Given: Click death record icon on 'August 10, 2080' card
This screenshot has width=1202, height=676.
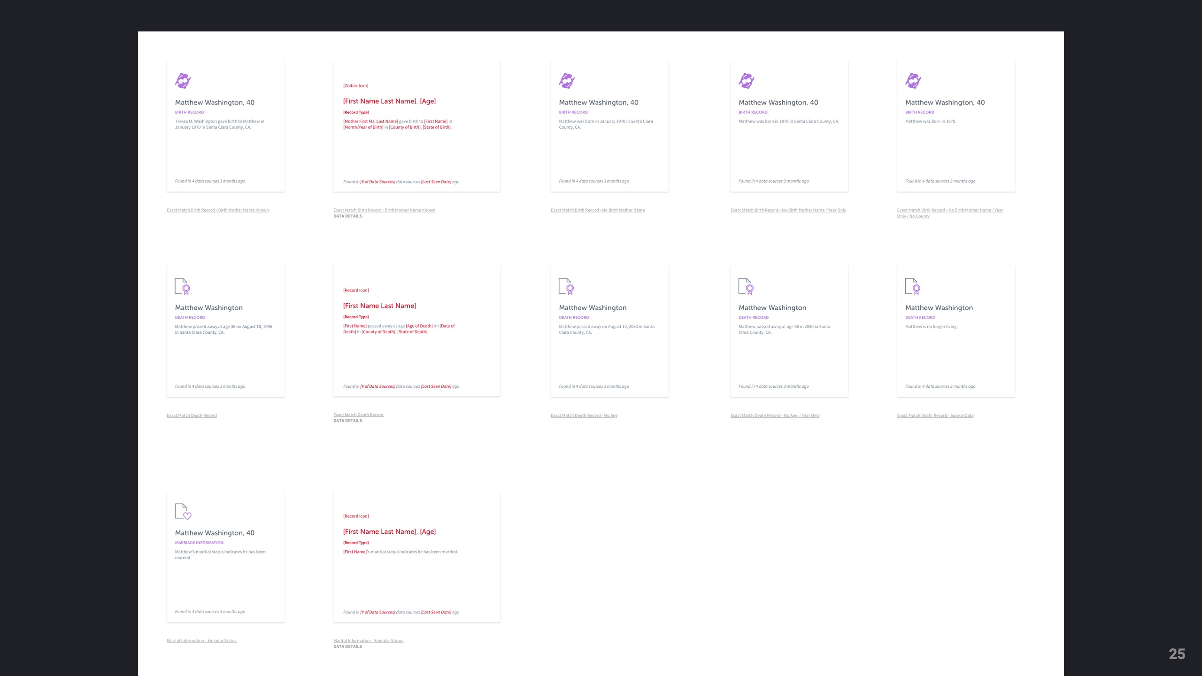Looking at the screenshot, I should [x=566, y=286].
